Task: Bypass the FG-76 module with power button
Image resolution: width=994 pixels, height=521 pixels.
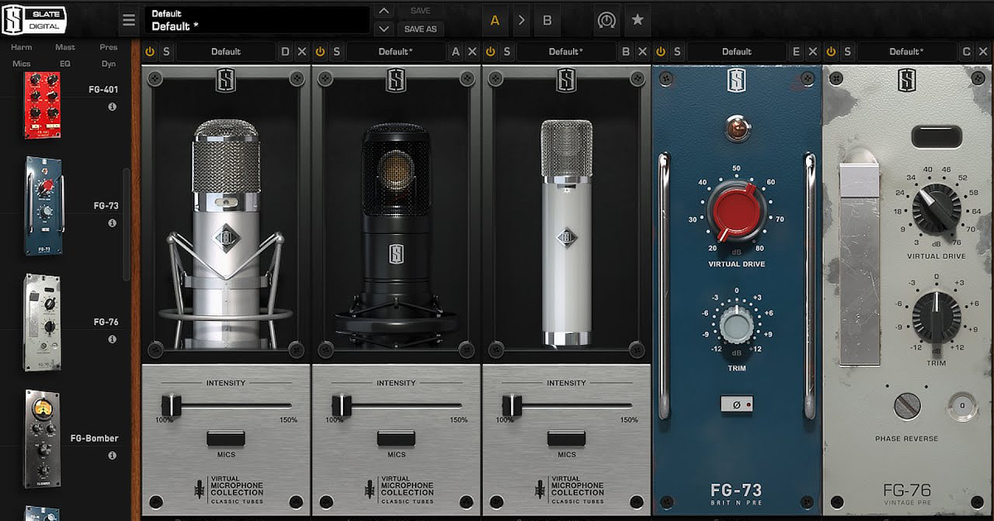Action: pos(832,51)
